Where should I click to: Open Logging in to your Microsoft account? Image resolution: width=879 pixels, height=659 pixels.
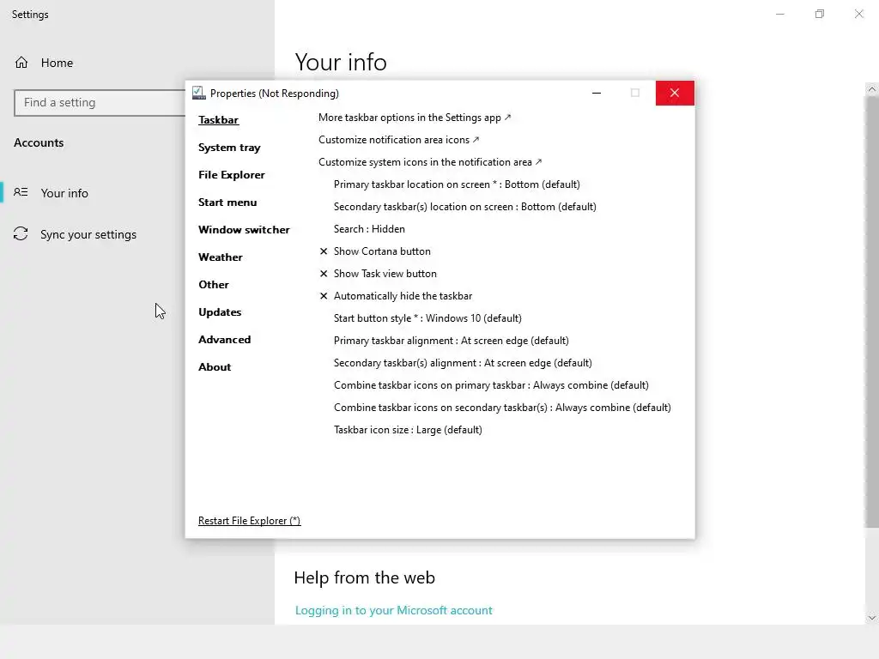[393, 610]
